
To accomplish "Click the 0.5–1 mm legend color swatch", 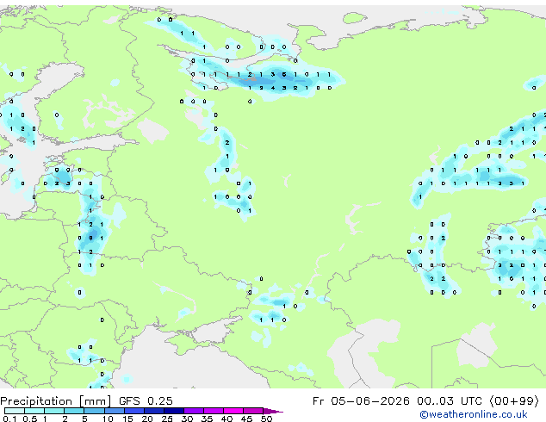I will [x=34, y=411].
